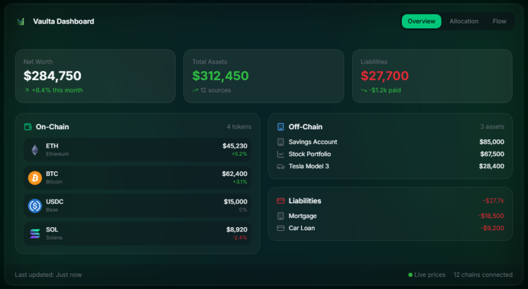Screen dimensions: 528x289
Task: Click the On-Chain section heading
Action: 52,127
